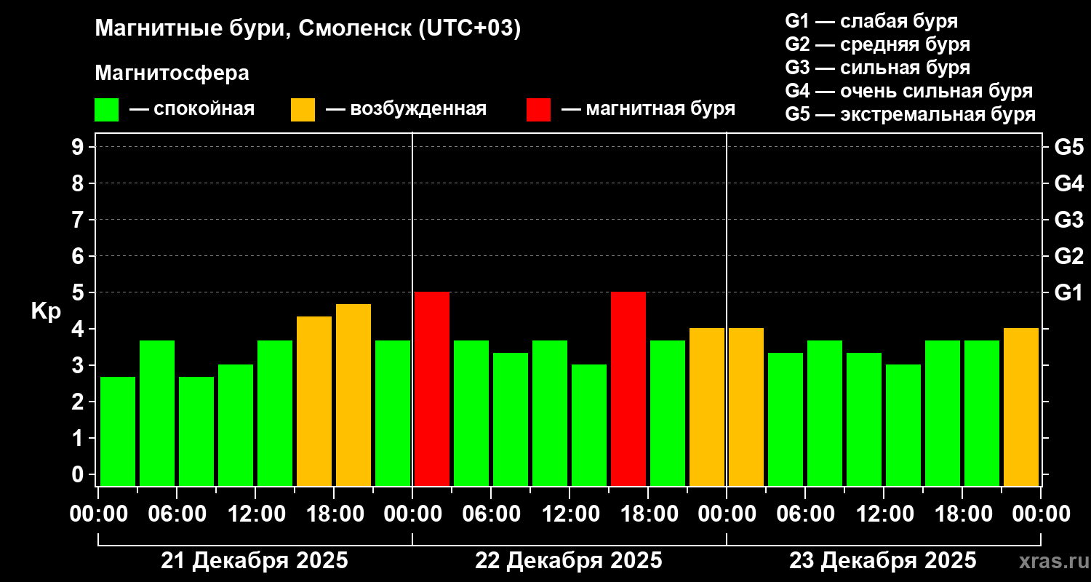The width and height of the screenshot is (1091, 582).
Task: Select the 21 Декабря 12:00–15:00 green bar
Action: click(275, 413)
